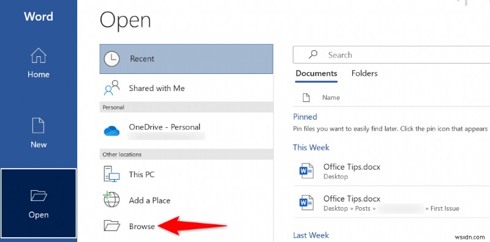Switch to the Documents tab
The width and height of the screenshot is (490, 242).
click(x=316, y=73)
